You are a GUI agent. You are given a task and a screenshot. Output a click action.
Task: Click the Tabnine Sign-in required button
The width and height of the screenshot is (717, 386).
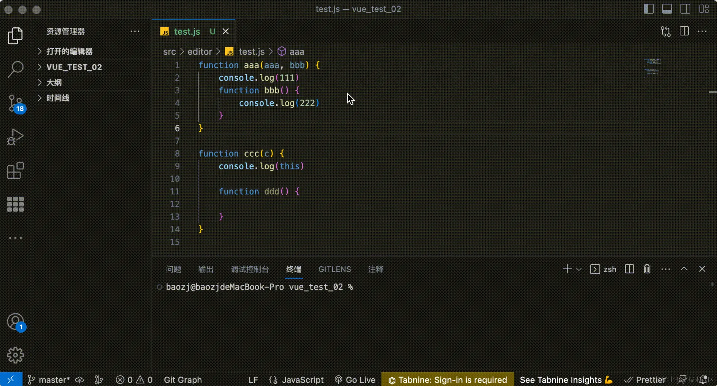447,379
